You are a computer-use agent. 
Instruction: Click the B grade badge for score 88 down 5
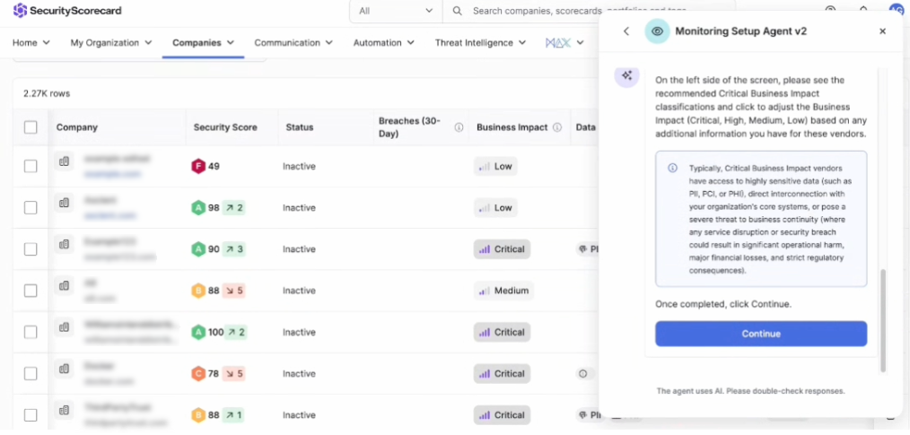click(x=198, y=291)
